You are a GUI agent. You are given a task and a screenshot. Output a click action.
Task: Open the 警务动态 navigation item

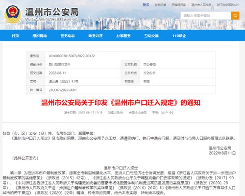[x=68, y=36]
